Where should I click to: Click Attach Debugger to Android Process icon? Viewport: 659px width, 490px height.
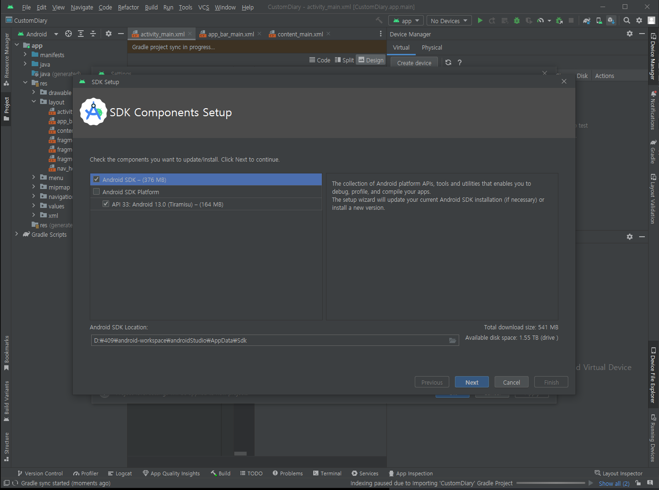559,21
